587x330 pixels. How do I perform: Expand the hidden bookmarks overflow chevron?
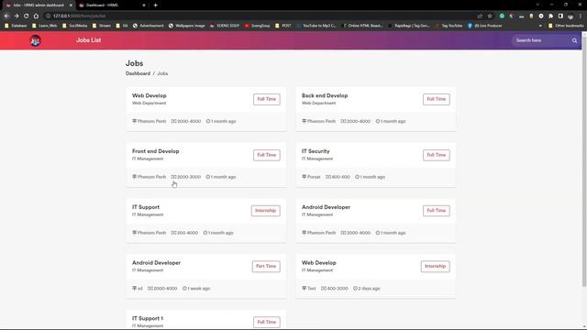coord(540,26)
